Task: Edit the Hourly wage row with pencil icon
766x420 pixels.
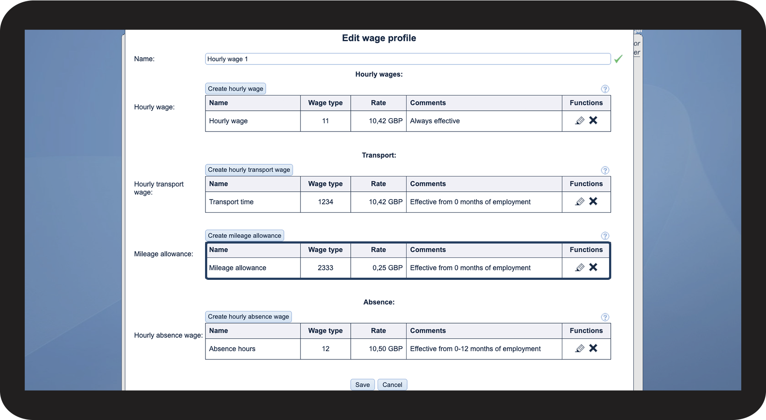Action: coord(580,121)
